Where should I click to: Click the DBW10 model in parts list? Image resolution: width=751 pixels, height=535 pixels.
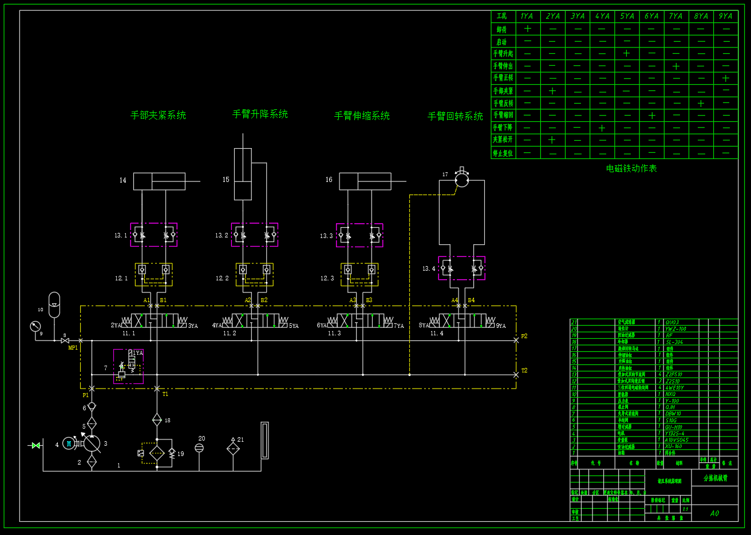click(x=673, y=414)
